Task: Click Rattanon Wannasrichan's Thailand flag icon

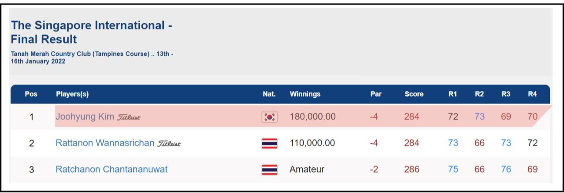Action: coord(269,143)
